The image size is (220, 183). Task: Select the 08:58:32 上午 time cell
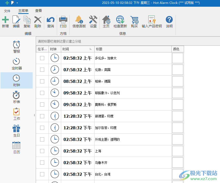(78, 81)
